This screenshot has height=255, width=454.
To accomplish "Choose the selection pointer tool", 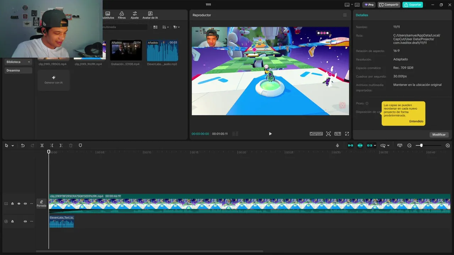I will pos(6,146).
